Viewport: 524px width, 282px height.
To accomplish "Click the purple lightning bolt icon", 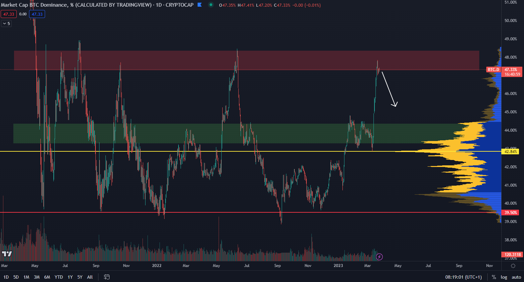I will pyautogui.click(x=379, y=257).
